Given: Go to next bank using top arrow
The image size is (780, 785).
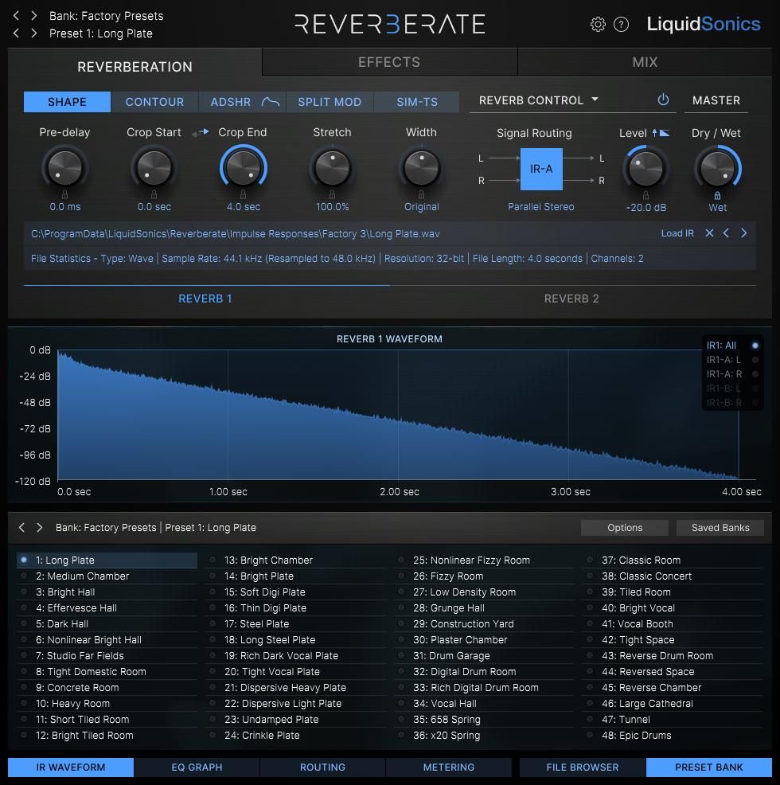Looking at the screenshot, I should (34, 15).
